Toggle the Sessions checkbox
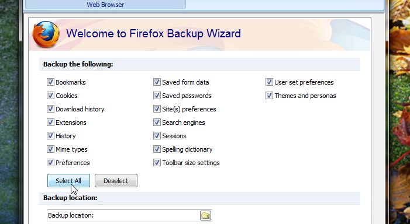The image size is (410, 224). tap(157, 136)
